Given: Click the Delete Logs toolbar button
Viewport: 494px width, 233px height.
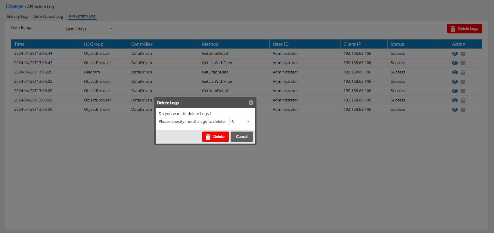Looking at the screenshot, I should [464, 29].
